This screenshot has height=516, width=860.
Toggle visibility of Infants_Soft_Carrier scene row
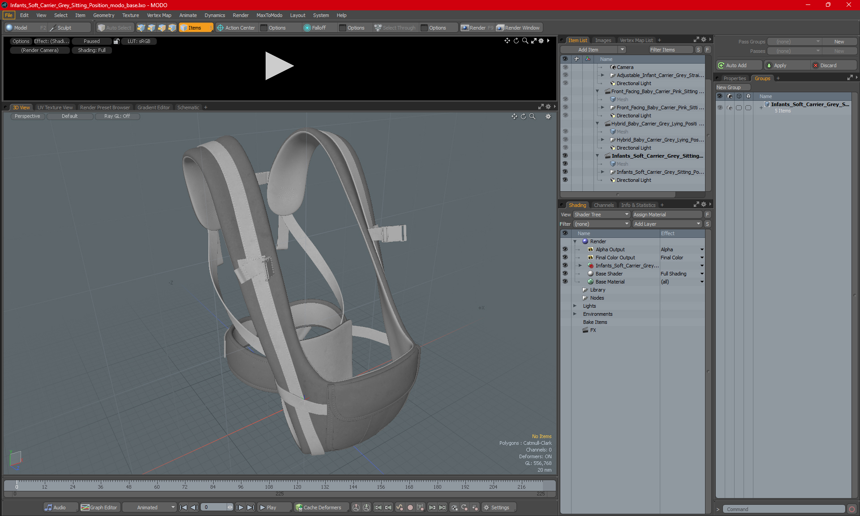click(x=565, y=156)
